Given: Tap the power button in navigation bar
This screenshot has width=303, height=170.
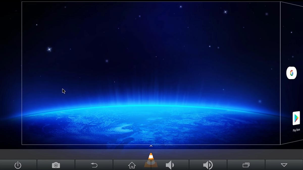Looking at the screenshot, I should pos(18,165).
